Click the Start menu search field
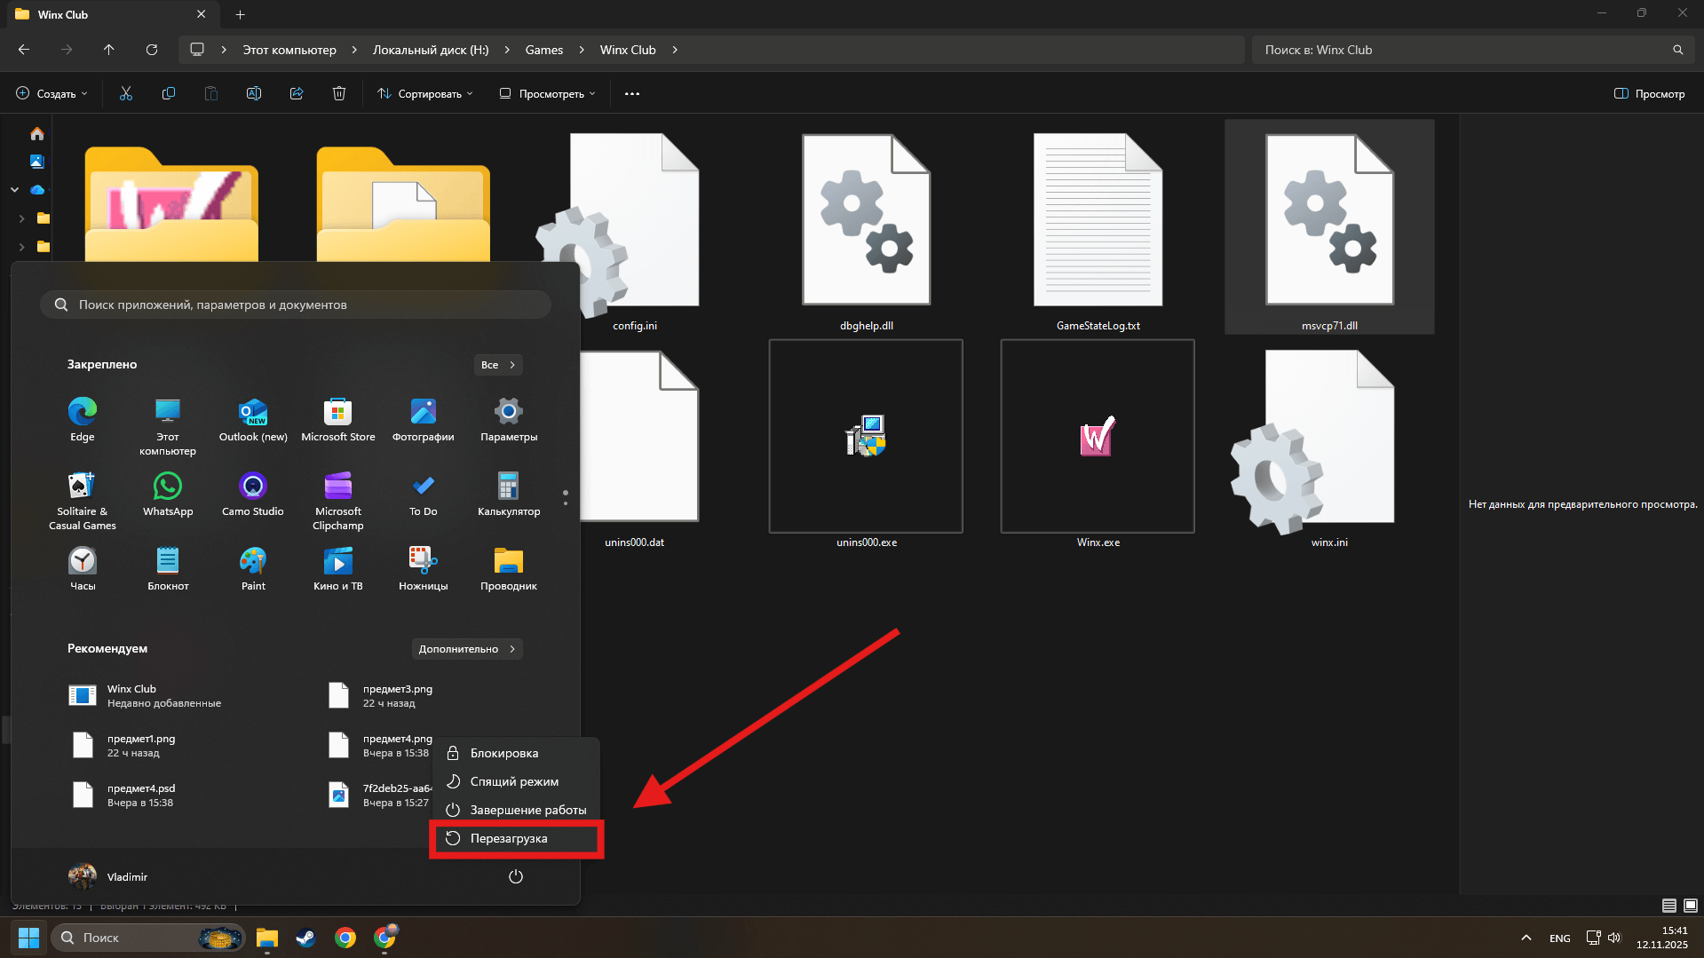 tap(295, 305)
